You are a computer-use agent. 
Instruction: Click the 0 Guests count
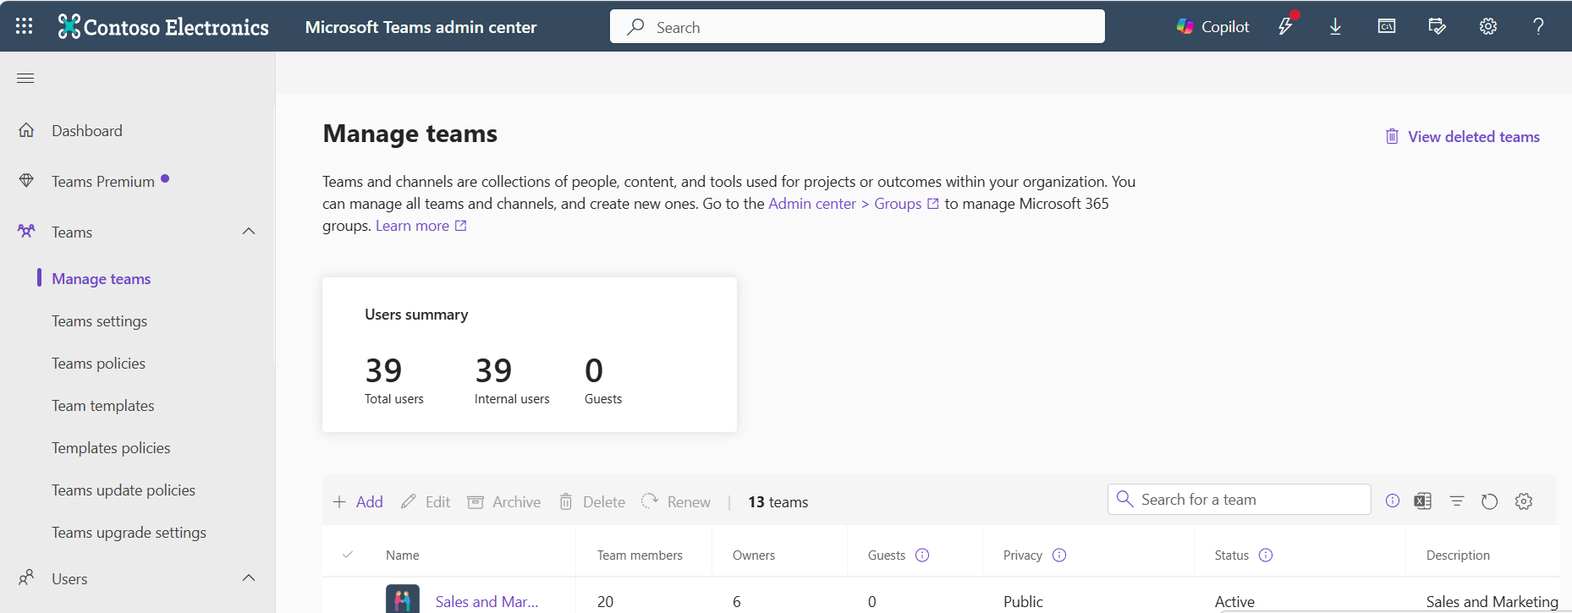coord(594,370)
